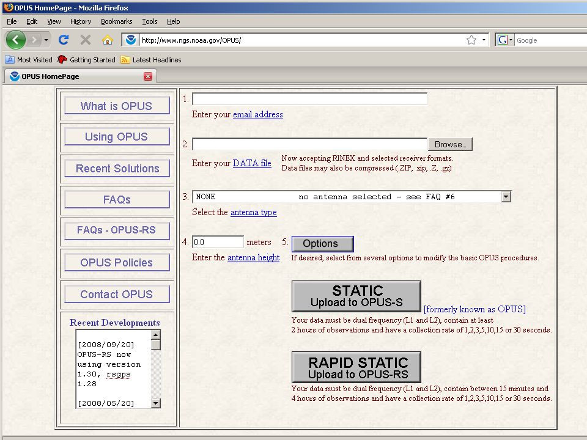The width and height of the screenshot is (587, 440).
Task: Follow the email address link
Action: click(258, 114)
